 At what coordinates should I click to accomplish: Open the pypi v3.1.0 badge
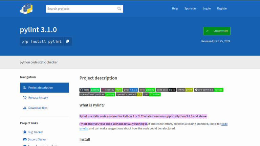[x=131, y=90]
